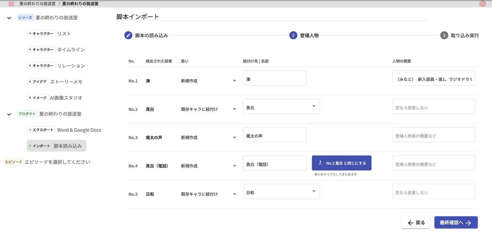Click 人物の概要 field for No.1 湊
The image size is (492, 239).
coord(434,78)
